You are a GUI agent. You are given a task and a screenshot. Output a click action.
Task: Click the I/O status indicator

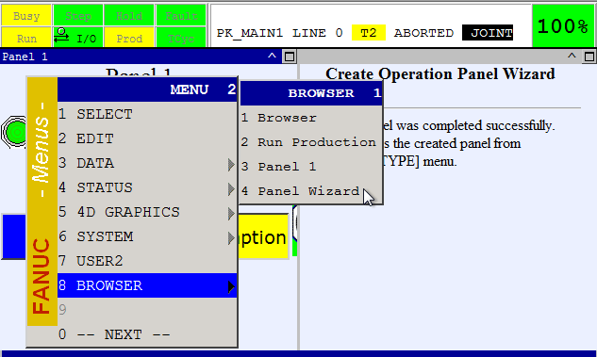click(78, 38)
